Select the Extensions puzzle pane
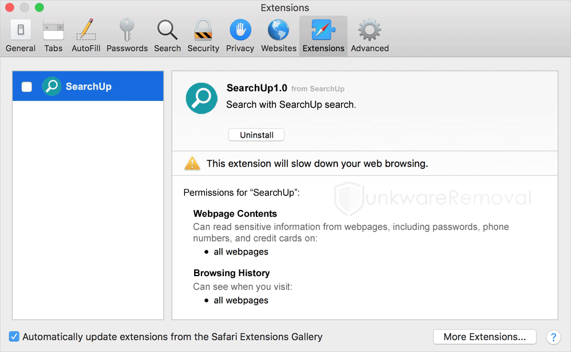 [323, 36]
